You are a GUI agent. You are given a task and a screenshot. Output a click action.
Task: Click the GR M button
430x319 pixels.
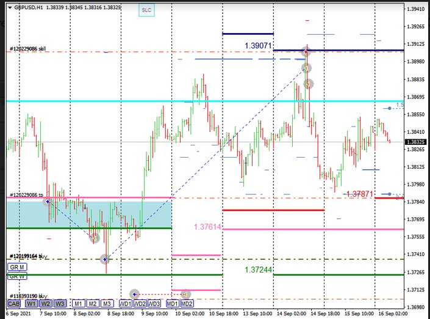pyautogui.click(x=16, y=268)
